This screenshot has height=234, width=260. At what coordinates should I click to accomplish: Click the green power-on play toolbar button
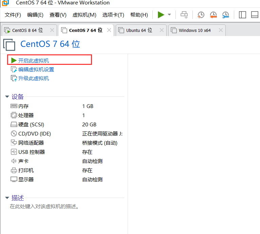point(161,15)
